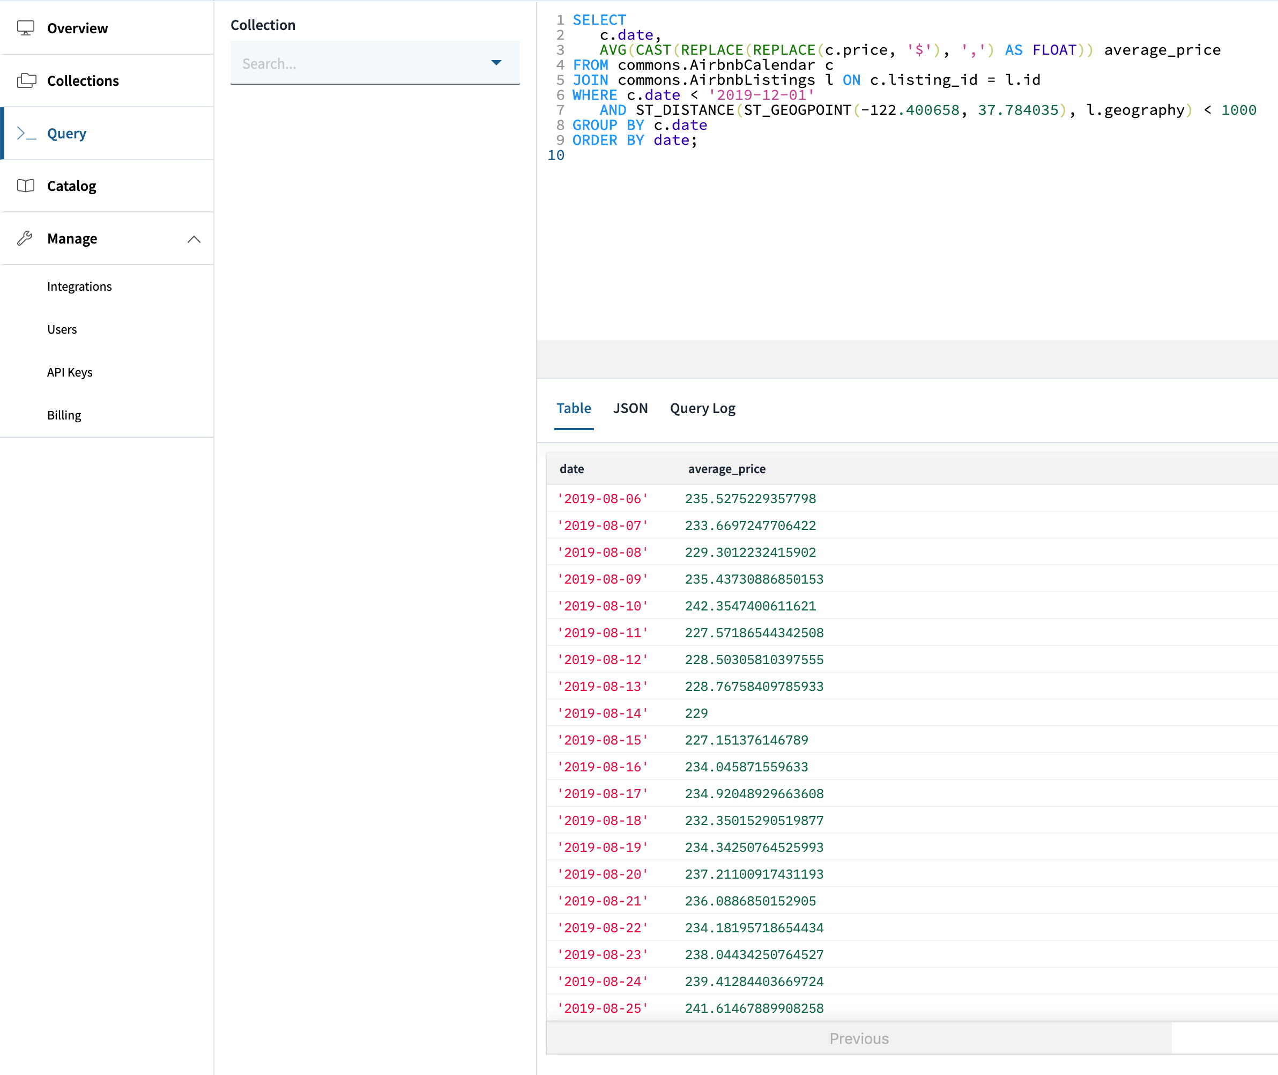This screenshot has width=1278, height=1075.
Task: Go to the Users page
Action: (62, 329)
